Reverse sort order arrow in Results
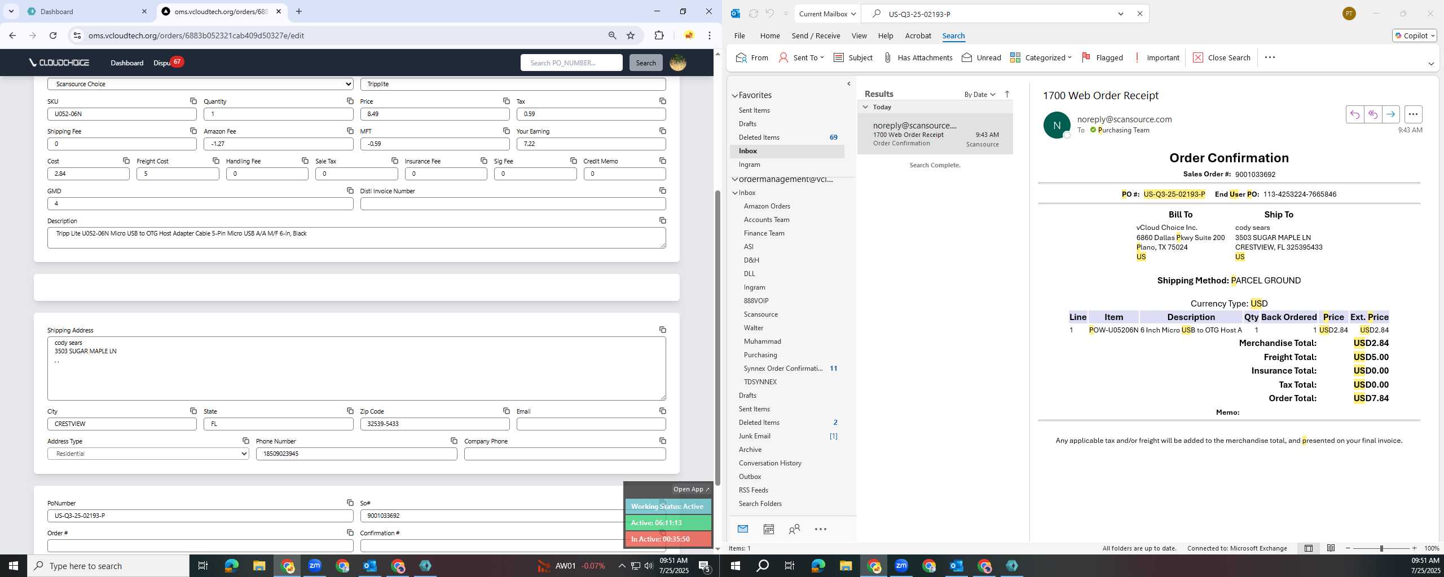This screenshot has height=577, width=1444. point(1007,94)
